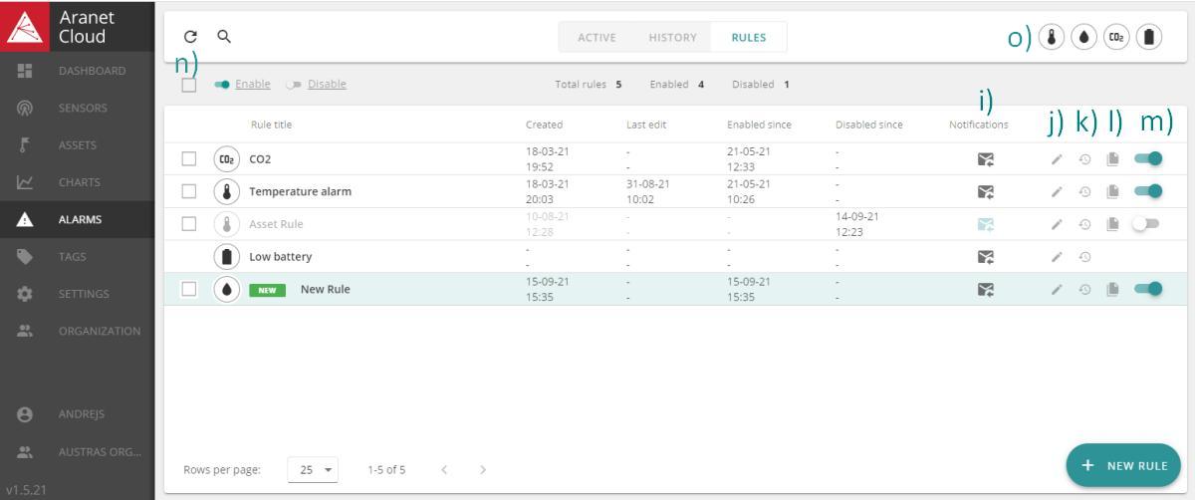Open Settings in the sidebar

coord(78,294)
